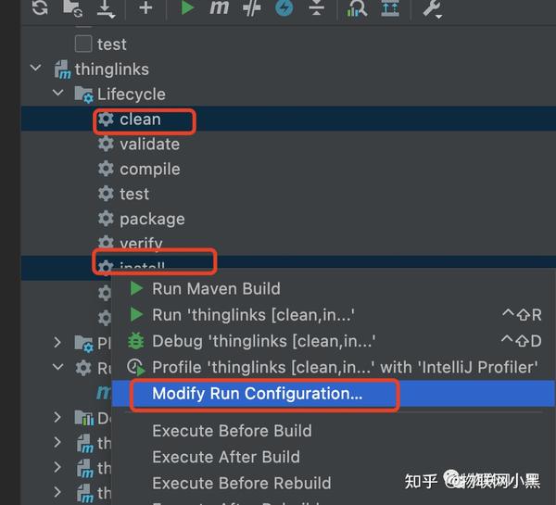Toggle Execute After Build option
The width and height of the screenshot is (556, 505).
pyautogui.click(x=334, y=457)
